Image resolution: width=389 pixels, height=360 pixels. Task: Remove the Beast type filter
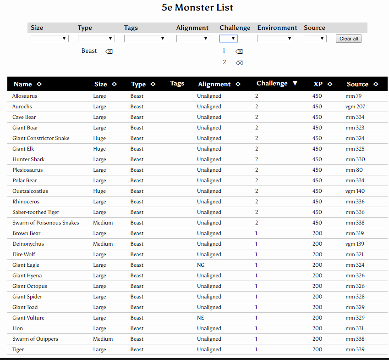(x=109, y=51)
